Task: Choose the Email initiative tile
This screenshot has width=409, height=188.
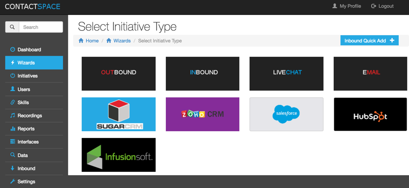Action: click(x=370, y=74)
